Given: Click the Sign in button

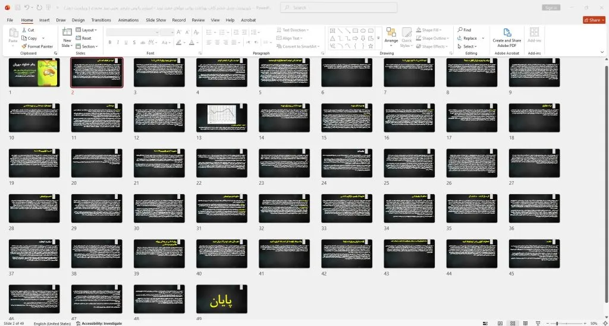Looking at the screenshot, I should [551, 8].
